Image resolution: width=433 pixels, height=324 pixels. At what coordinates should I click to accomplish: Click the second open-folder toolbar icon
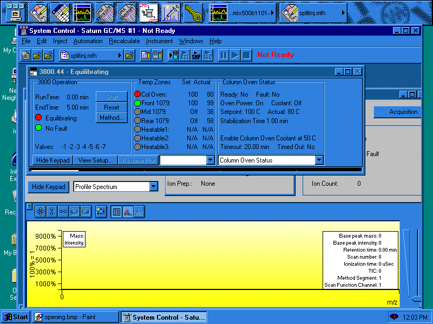48,56
